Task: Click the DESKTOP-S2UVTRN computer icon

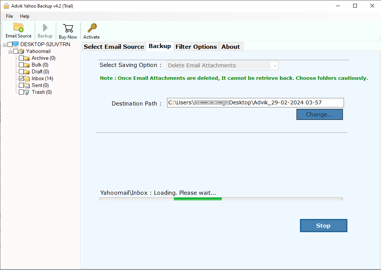Action: click(x=15, y=44)
